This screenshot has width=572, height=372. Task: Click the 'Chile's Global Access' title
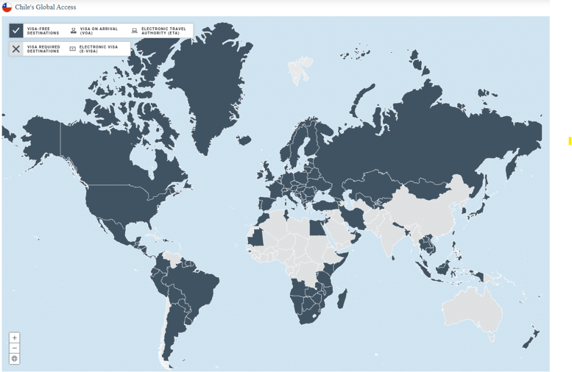point(46,7)
